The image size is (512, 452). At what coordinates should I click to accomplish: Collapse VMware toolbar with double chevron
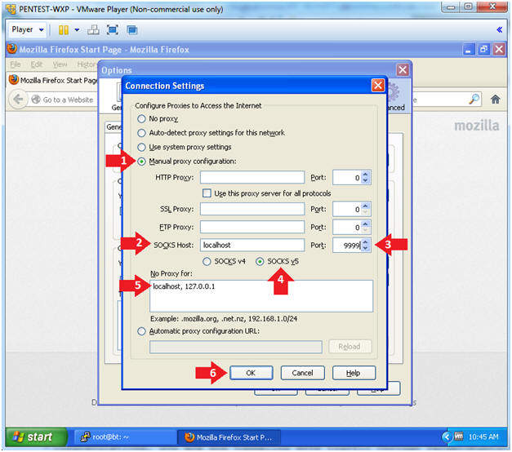click(x=499, y=29)
